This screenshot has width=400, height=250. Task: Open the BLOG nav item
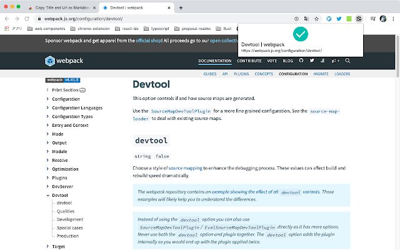tap(287, 61)
